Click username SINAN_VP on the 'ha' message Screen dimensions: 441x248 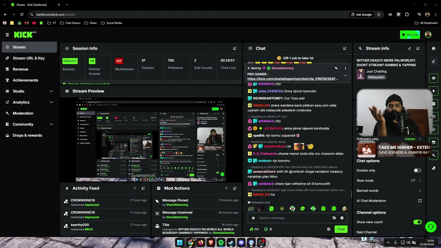(261, 195)
